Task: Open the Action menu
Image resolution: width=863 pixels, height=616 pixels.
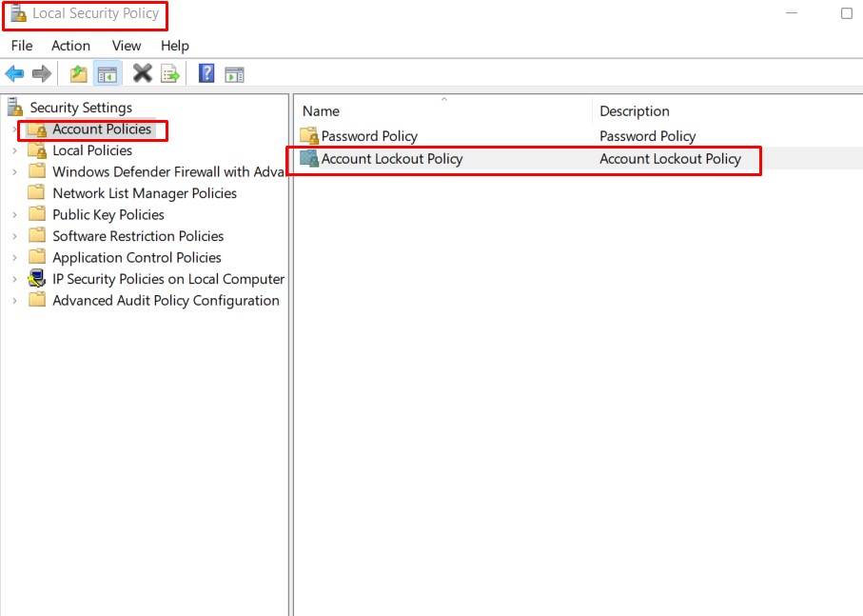Action: 70,46
